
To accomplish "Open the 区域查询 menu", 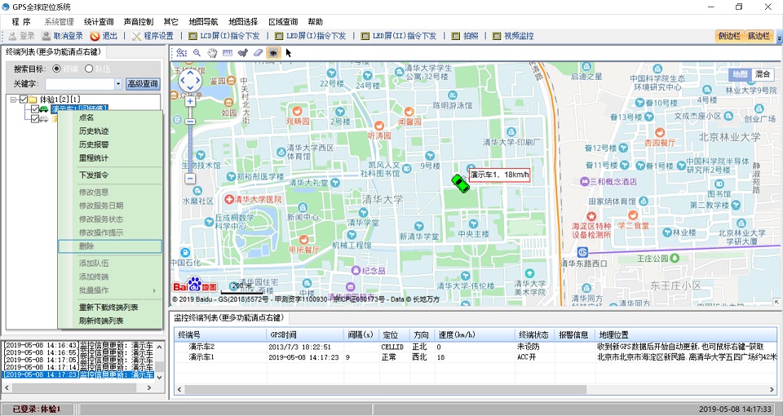I will 283,21.
